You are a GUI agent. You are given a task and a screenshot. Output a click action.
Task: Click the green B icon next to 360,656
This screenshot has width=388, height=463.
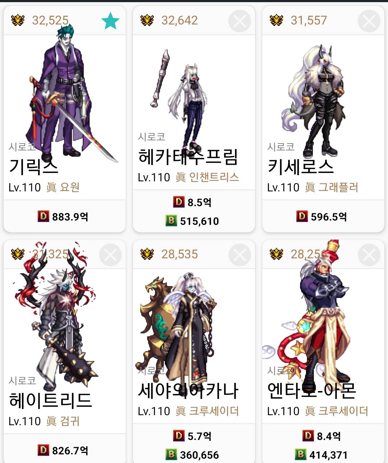171,454
